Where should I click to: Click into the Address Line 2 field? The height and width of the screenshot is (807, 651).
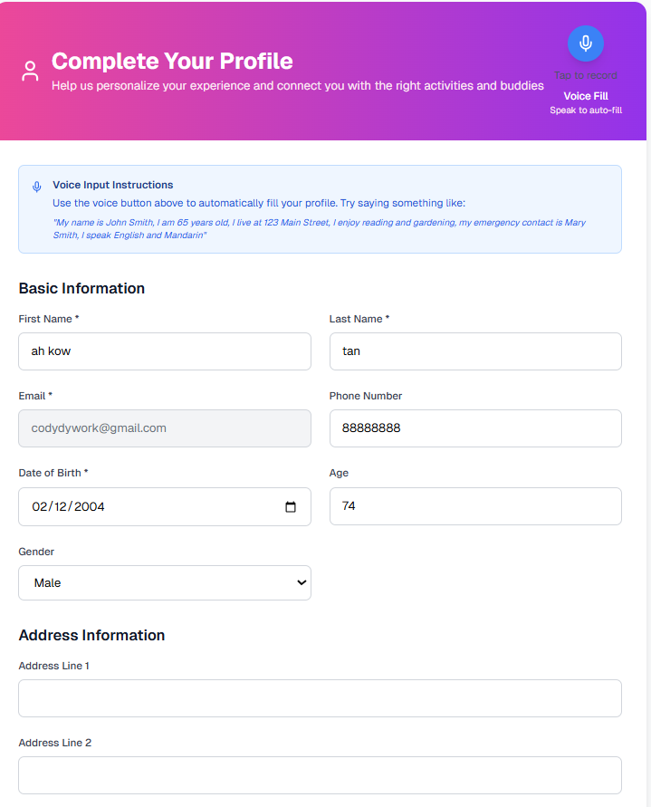(320, 775)
